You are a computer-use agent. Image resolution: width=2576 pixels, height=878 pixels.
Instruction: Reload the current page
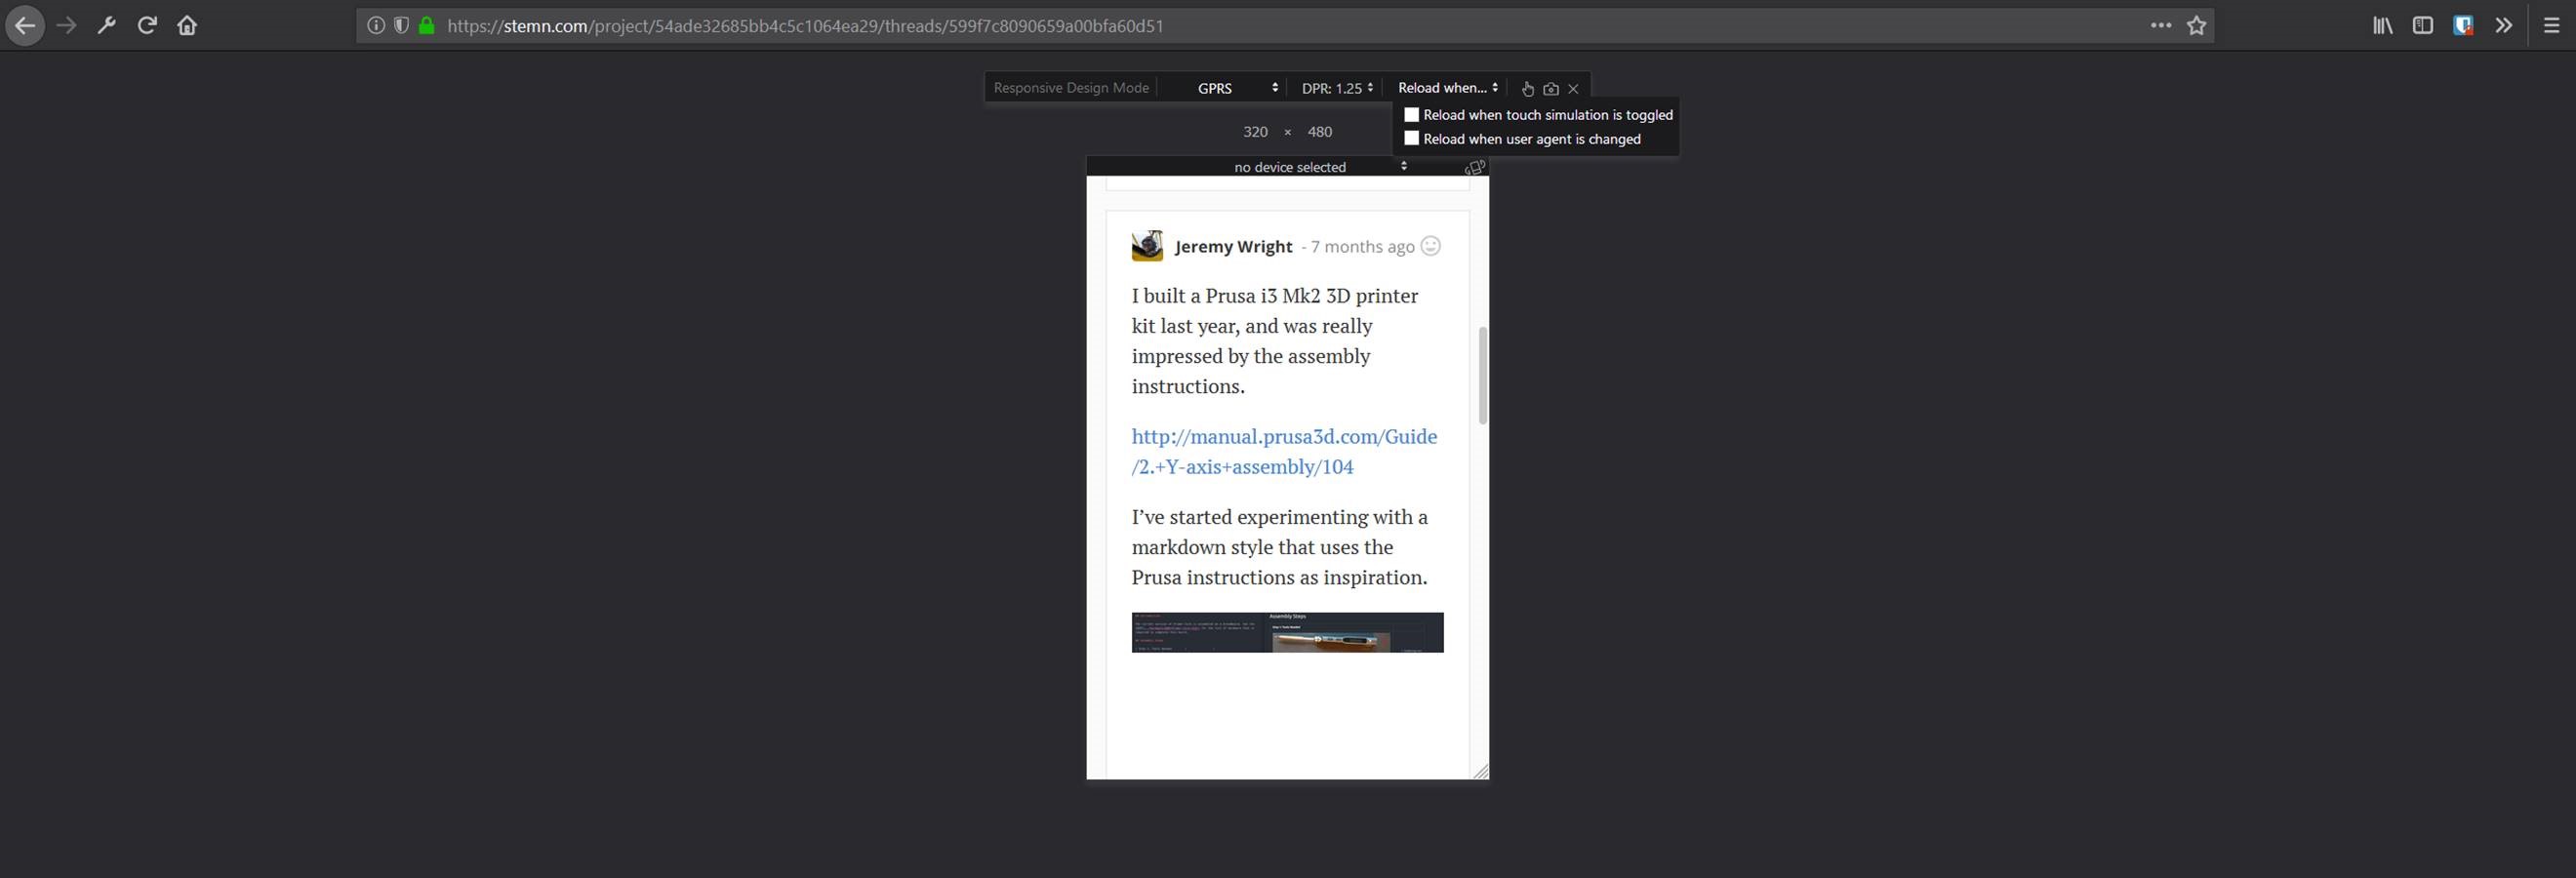[146, 25]
